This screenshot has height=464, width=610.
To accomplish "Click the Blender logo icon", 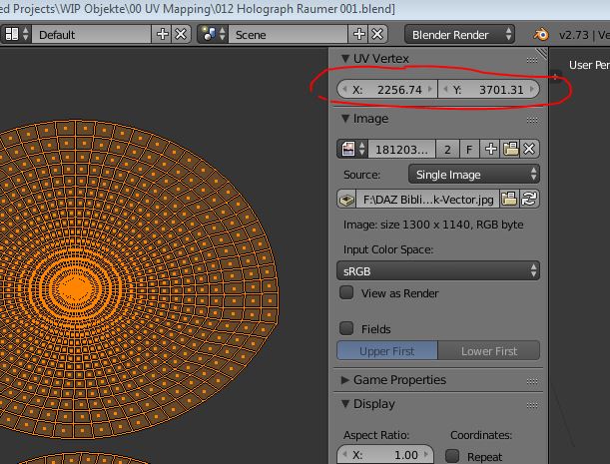I will 541,35.
